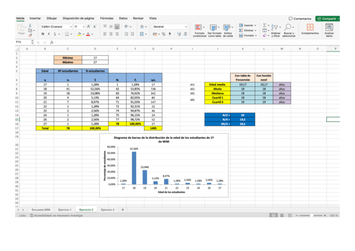
Task: Adjust the zoom slider in status bar
Action: coord(310,215)
